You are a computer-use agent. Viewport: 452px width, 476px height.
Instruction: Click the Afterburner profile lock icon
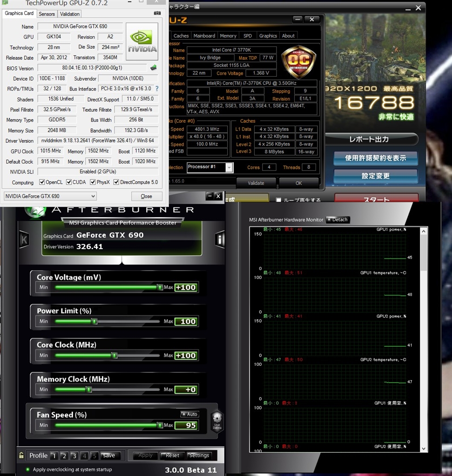(x=21, y=455)
